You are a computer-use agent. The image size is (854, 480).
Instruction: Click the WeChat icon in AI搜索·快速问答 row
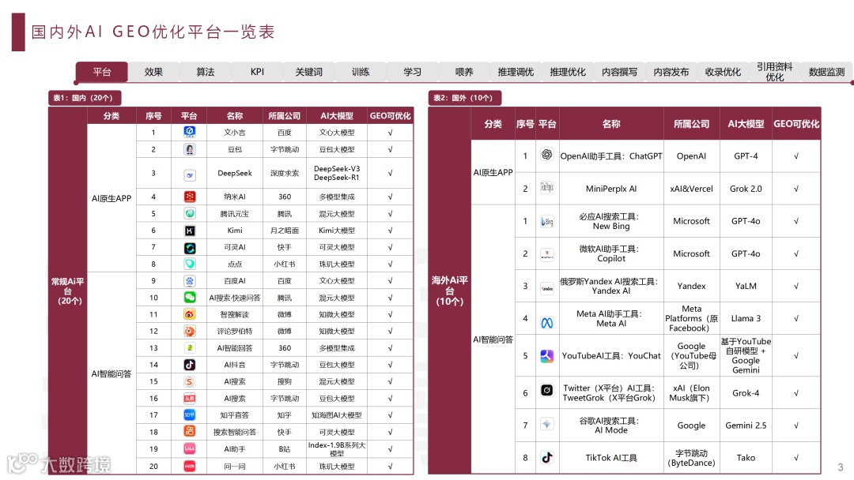(190, 298)
